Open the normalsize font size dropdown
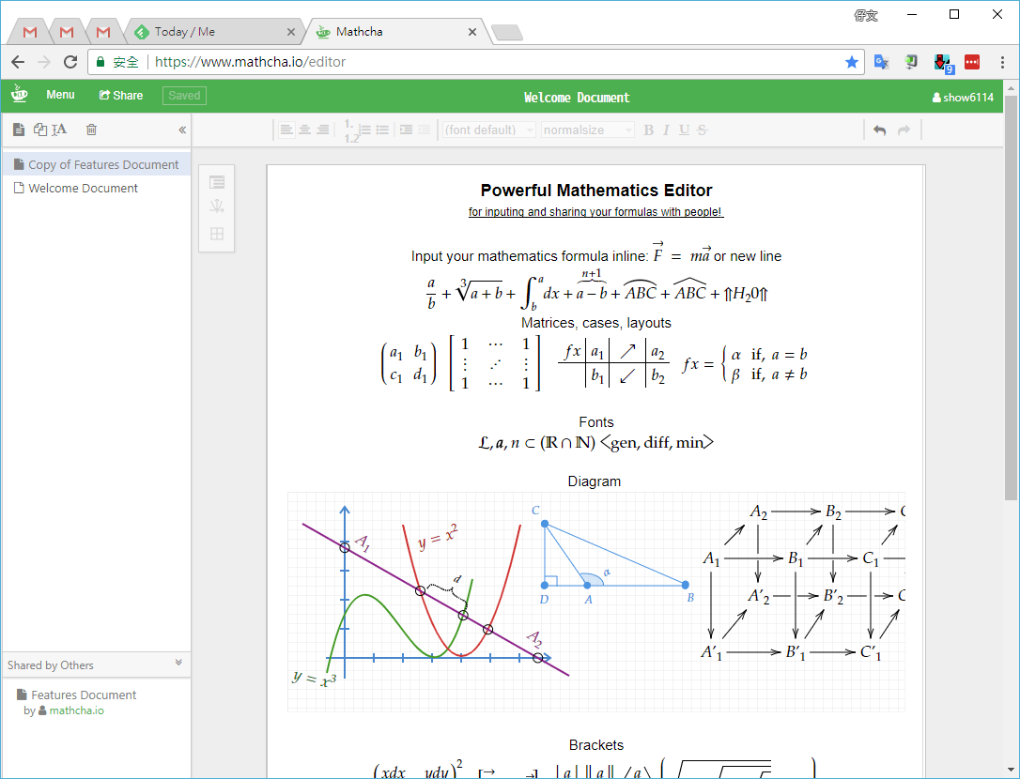1020x779 pixels. [x=587, y=130]
